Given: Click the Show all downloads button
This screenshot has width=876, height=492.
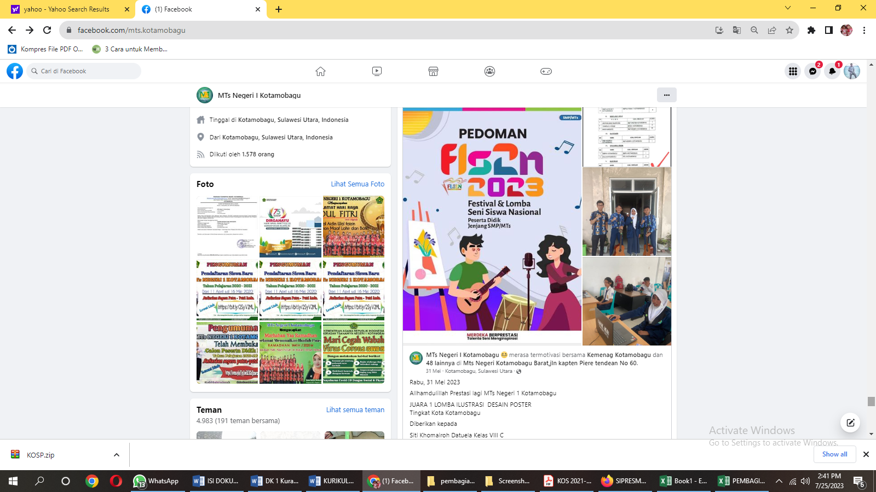Looking at the screenshot, I should 834,454.
